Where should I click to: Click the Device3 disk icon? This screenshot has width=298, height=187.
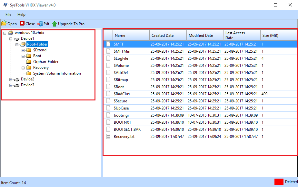pyautogui.click(x=17, y=85)
